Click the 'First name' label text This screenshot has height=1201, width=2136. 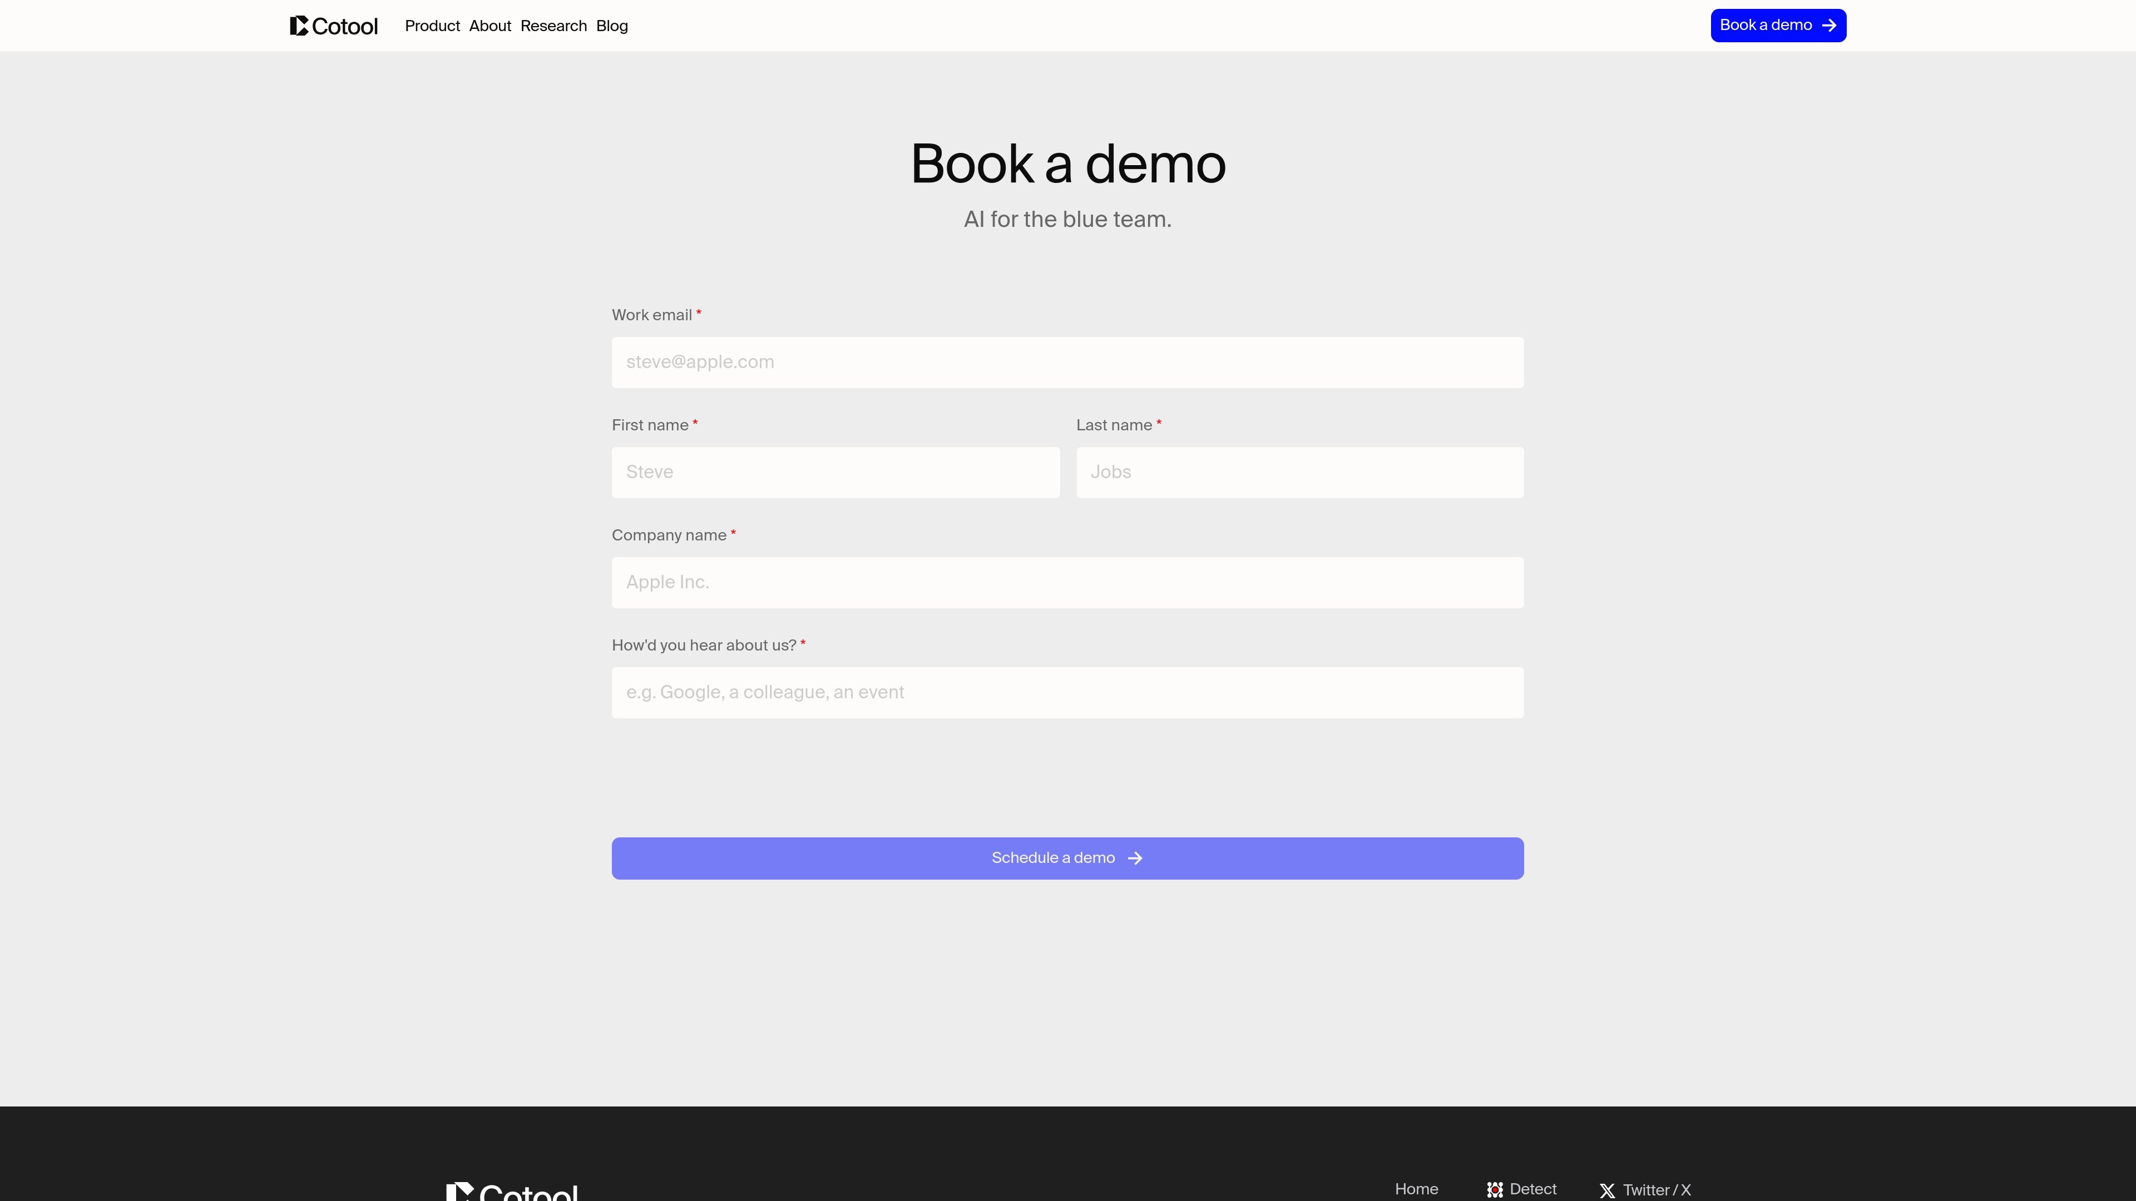650,425
